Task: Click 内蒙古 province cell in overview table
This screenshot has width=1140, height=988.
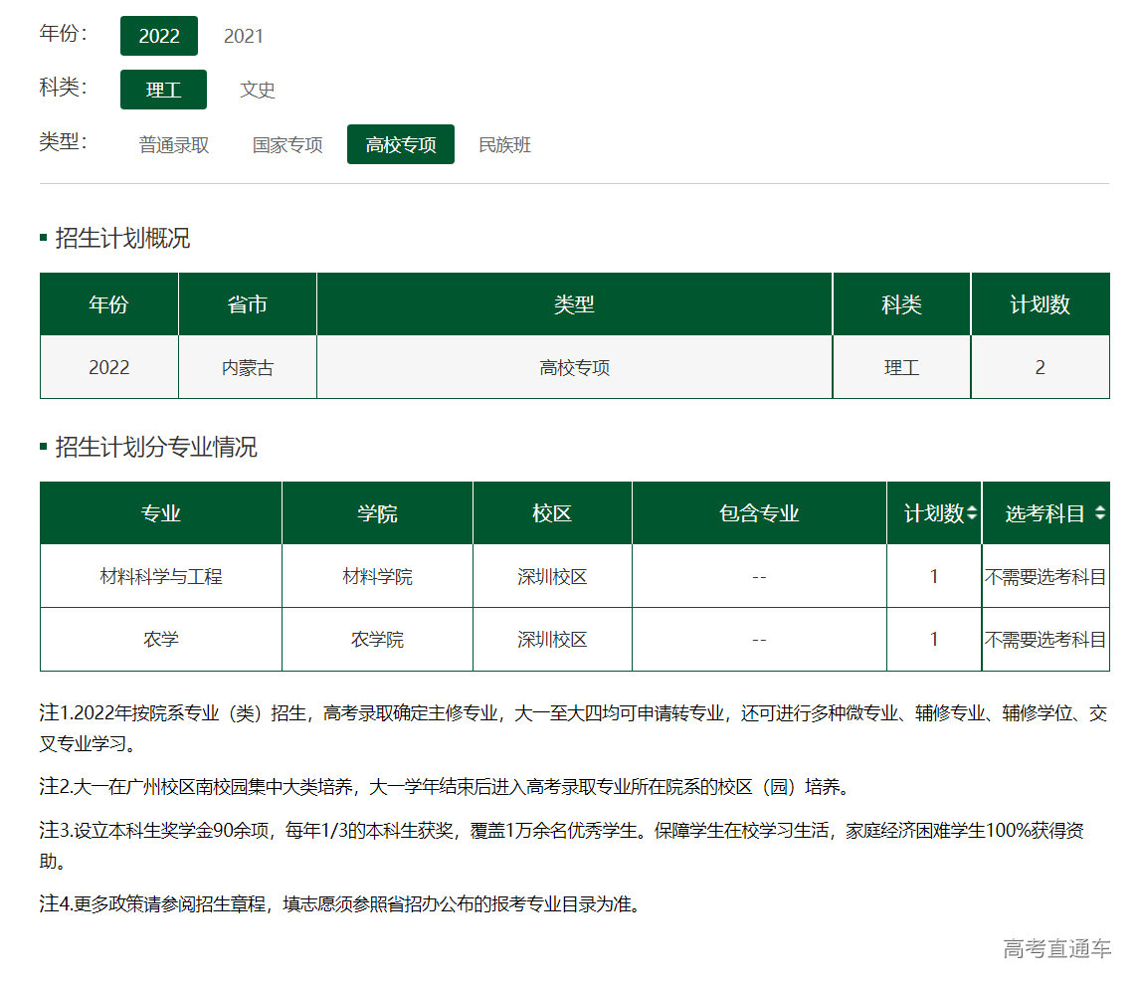Action: (x=248, y=368)
